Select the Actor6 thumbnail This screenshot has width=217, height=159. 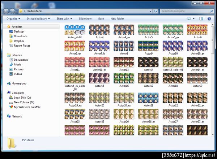(197, 30)
